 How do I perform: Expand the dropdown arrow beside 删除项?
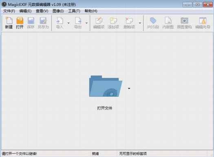140,23
